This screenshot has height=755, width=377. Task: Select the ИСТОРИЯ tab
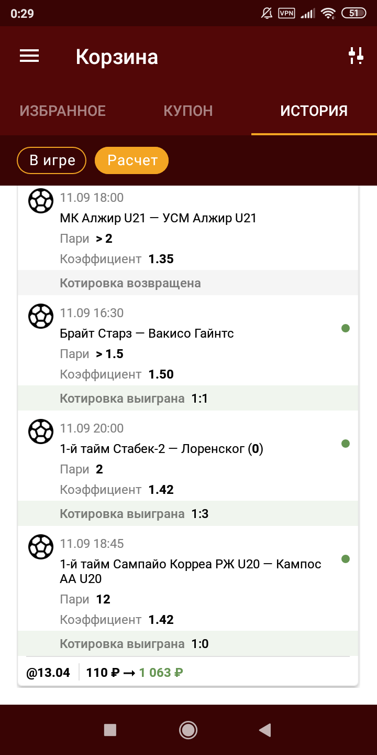point(314,111)
